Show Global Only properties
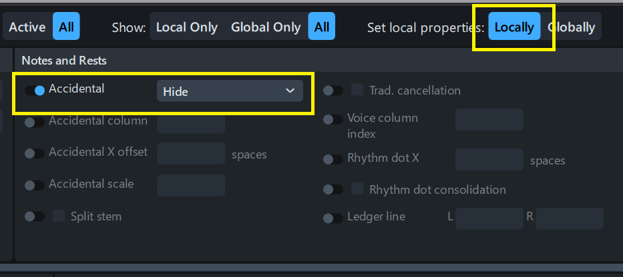Screen dimensions: 623x277 click(266, 27)
